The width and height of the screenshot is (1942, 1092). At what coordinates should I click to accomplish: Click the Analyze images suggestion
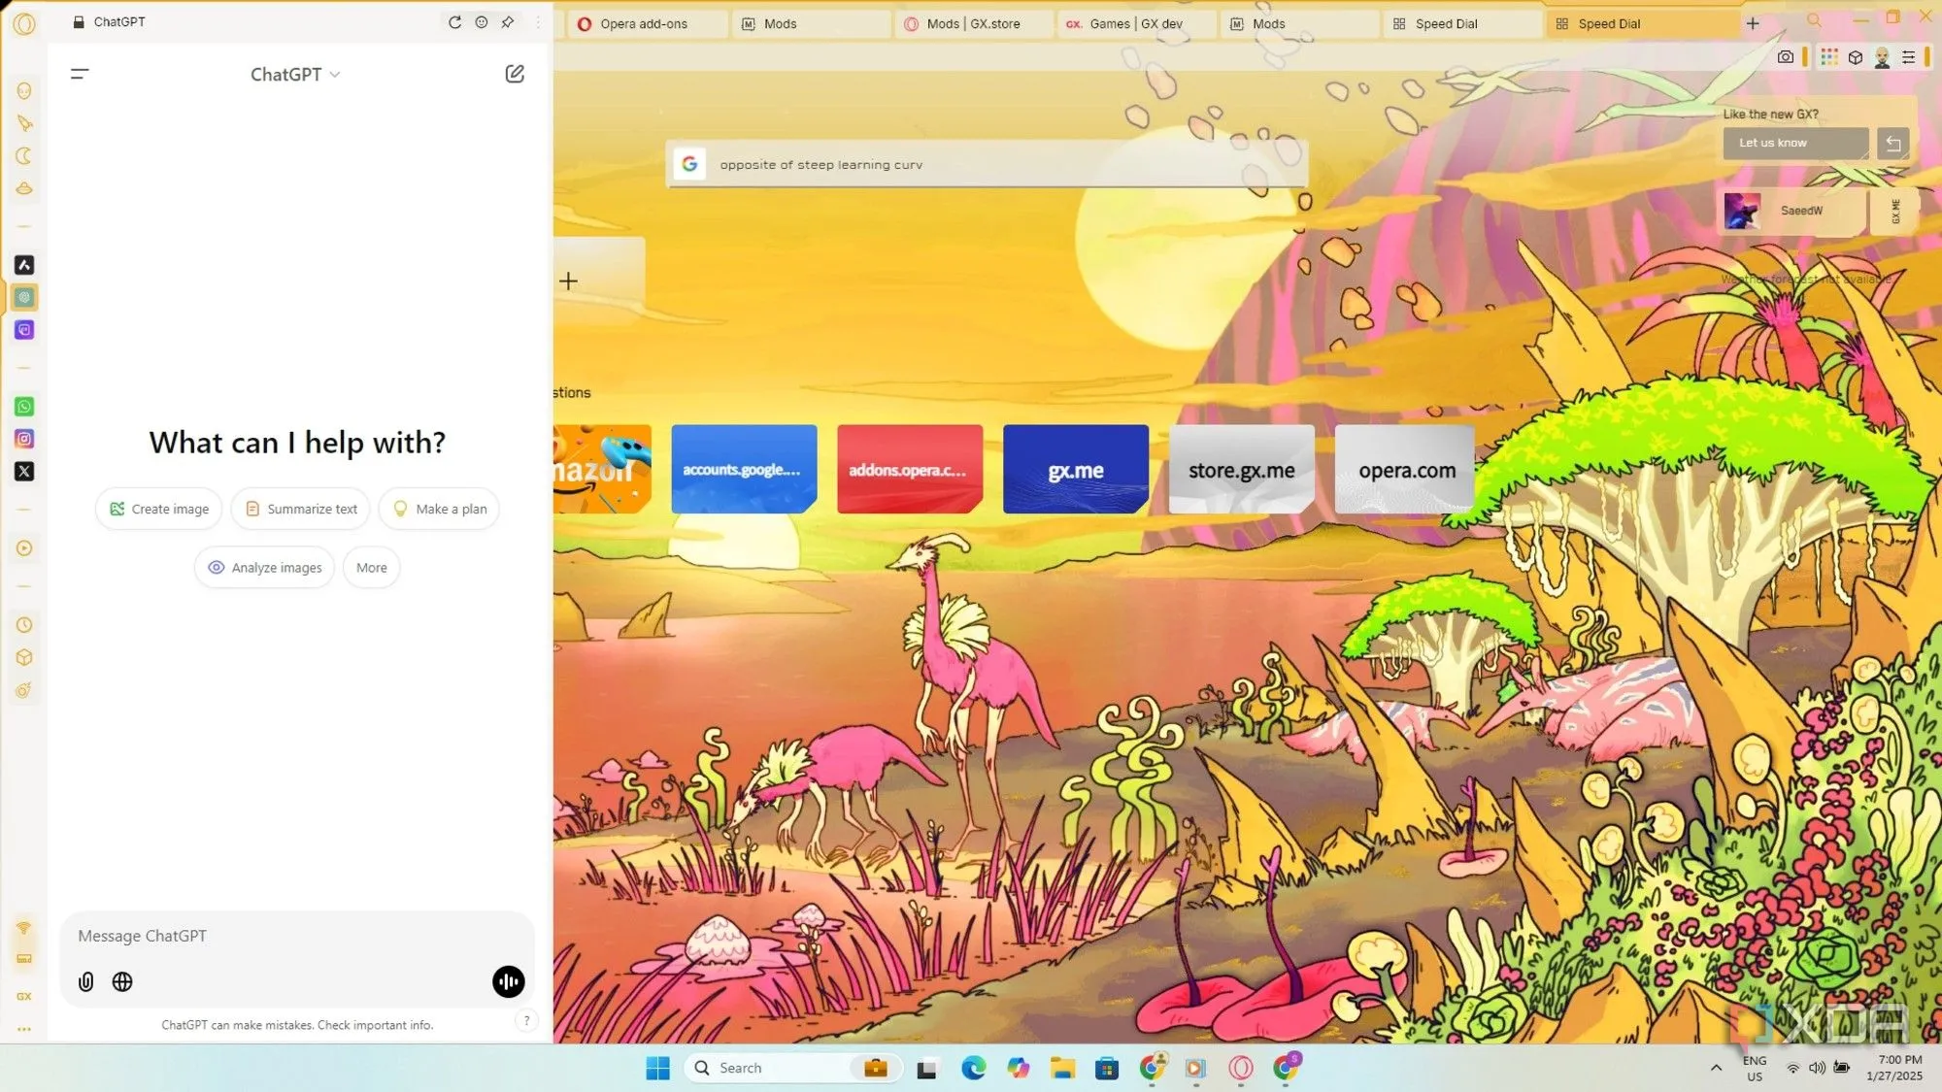(265, 568)
